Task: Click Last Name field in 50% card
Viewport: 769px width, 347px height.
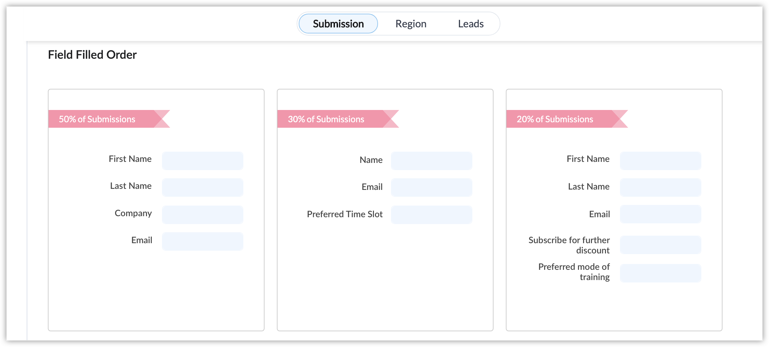Action: [202, 188]
